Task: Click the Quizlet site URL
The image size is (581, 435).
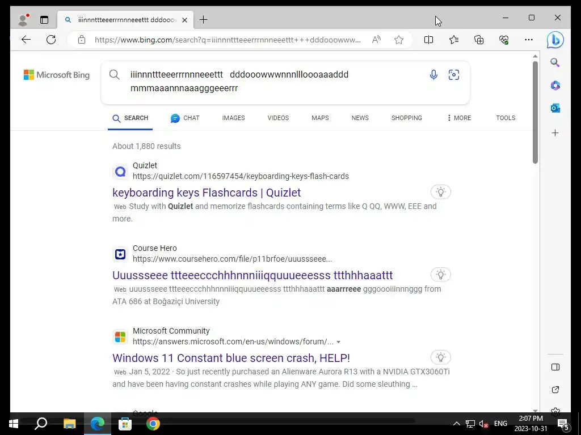Action: (241, 177)
